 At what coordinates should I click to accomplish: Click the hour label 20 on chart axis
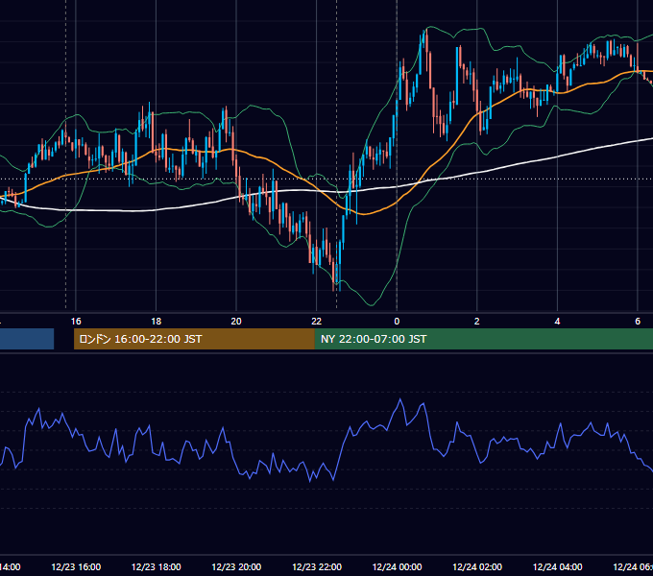tap(236, 322)
